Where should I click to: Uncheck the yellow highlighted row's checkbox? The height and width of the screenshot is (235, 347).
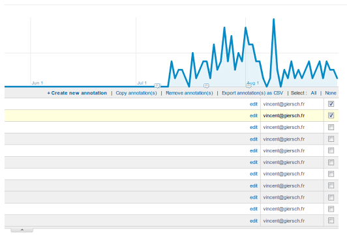pos(331,115)
